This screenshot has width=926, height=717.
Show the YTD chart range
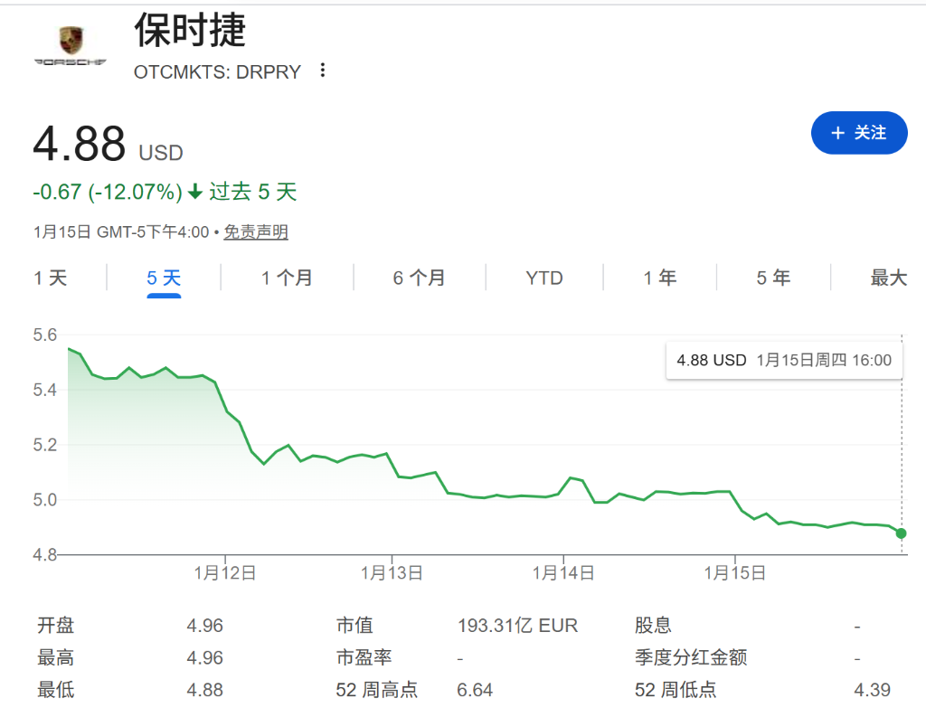(544, 278)
